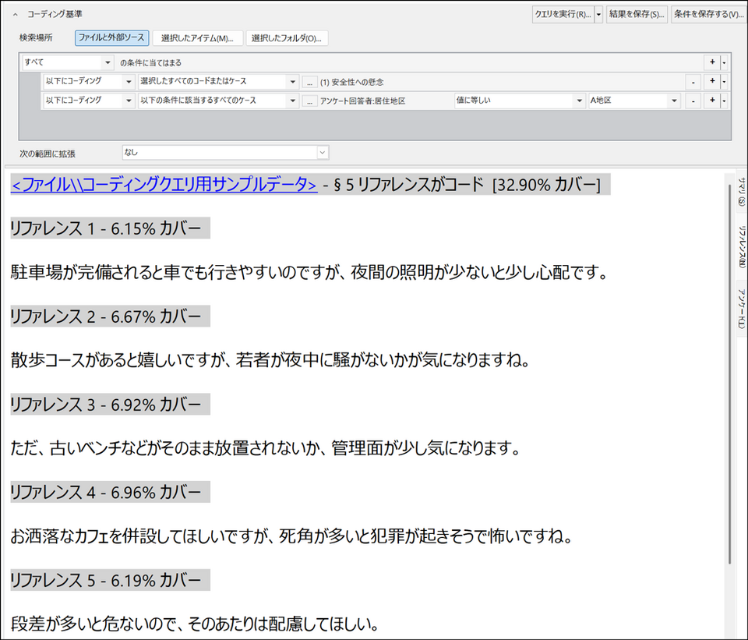This screenshot has height=640, width=748.
Task: Click 条件を保存する button
Action: pos(707,14)
